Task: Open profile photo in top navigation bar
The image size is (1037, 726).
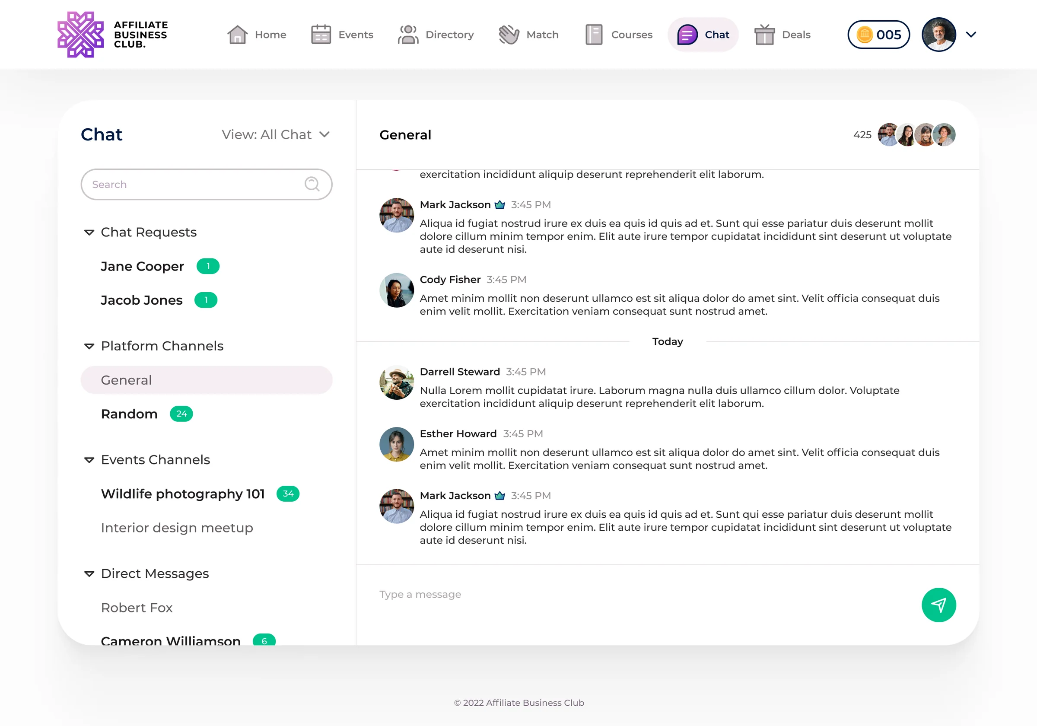Action: tap(938, 34)
